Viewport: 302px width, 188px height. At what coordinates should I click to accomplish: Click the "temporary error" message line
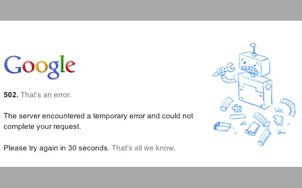98,116
